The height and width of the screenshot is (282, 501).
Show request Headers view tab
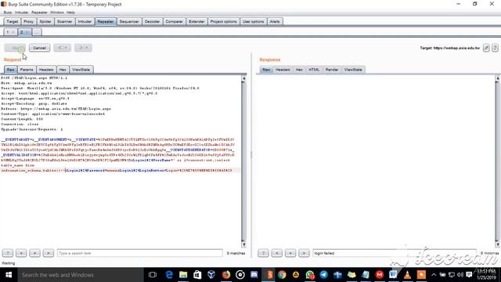(46, 70)
